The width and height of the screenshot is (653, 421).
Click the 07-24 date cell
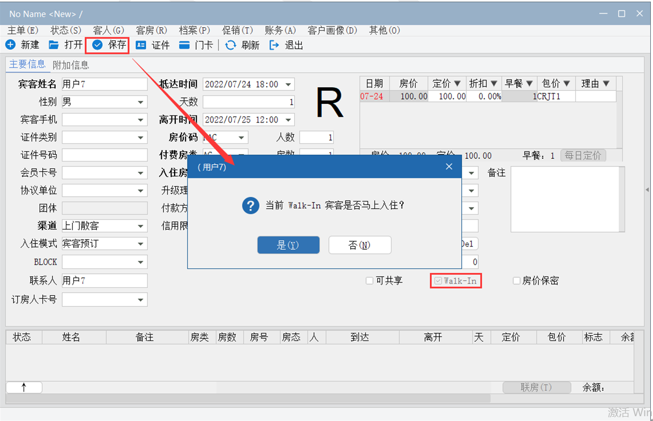click(374, 96)
